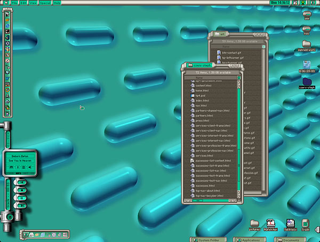Skip to the next track on the player
This screenshot has width=320, height=242.
coord(23,167)
